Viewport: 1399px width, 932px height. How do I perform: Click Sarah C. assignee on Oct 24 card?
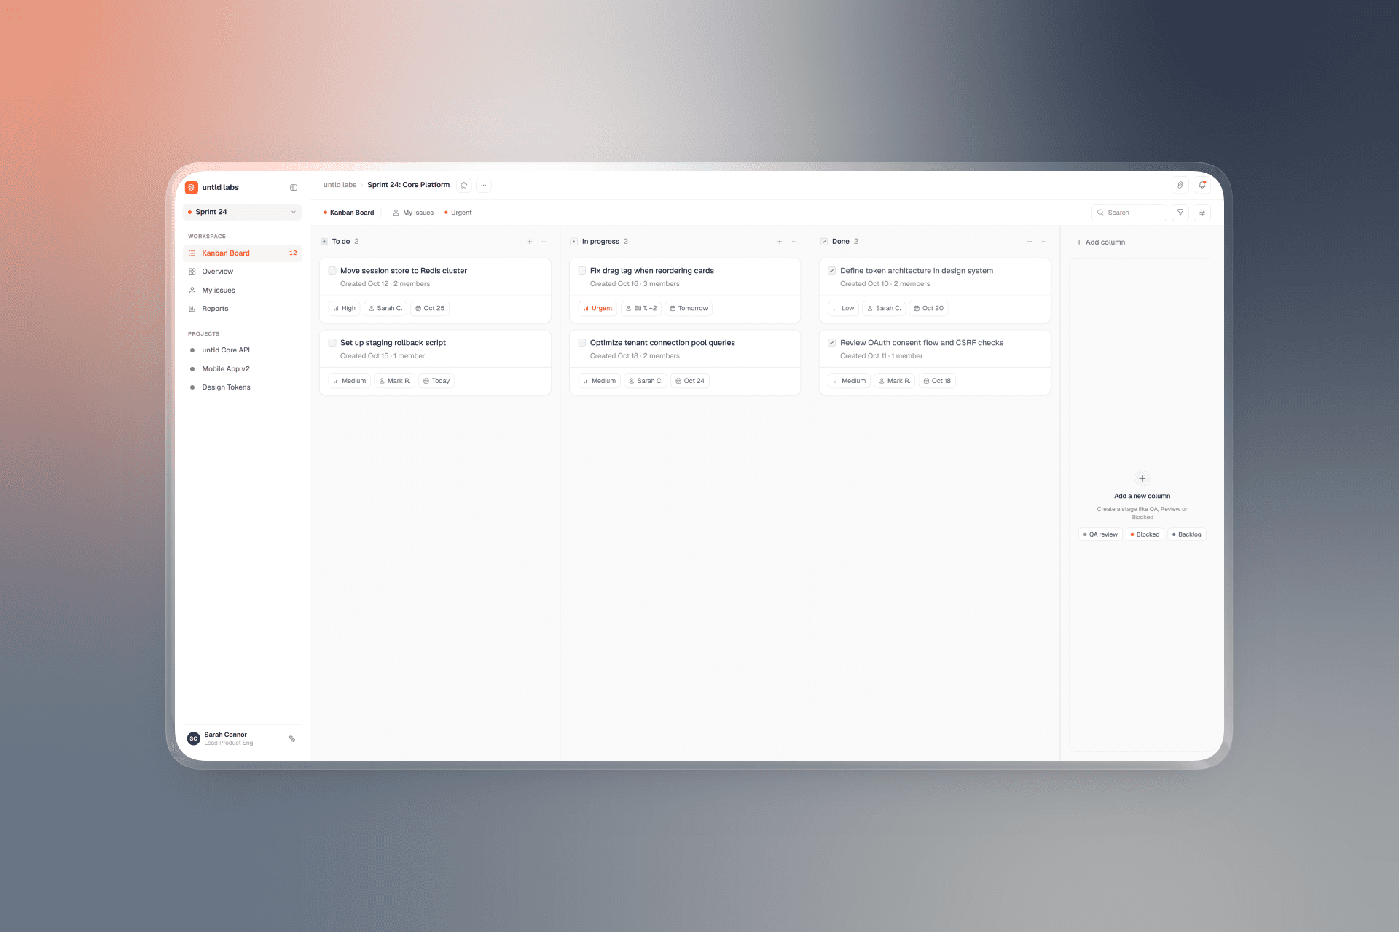[646, 381]
